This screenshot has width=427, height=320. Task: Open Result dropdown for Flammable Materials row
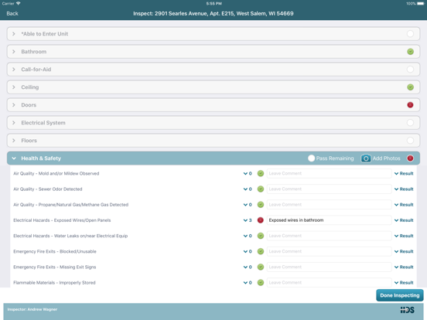404,282
